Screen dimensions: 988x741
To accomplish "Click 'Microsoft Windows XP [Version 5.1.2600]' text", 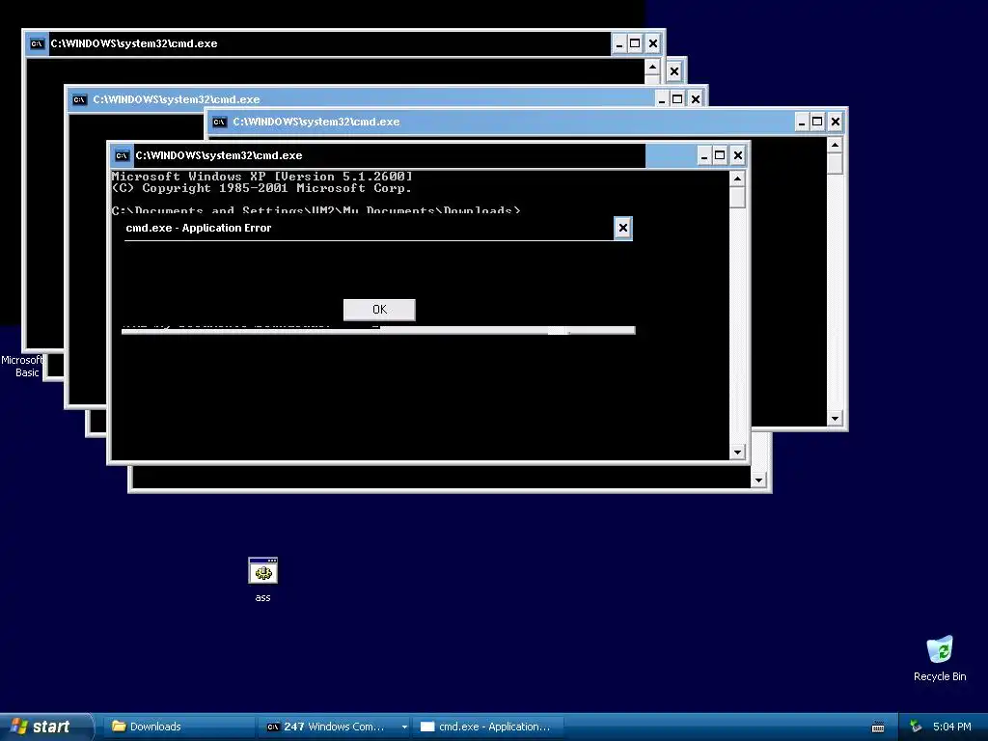I will point(262,177).
